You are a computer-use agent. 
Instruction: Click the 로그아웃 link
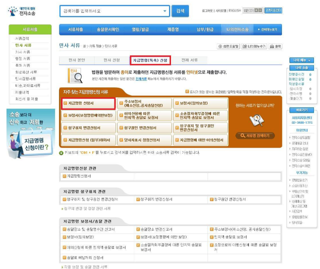tap(207, 10)
